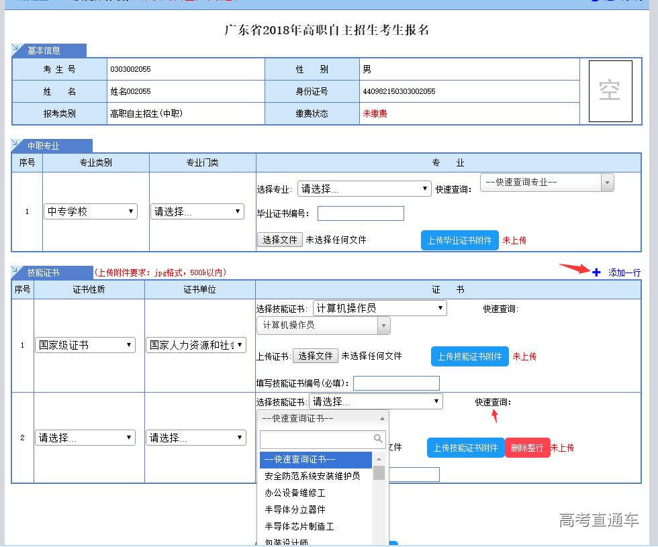658x547 pixels.
Task: Click the search magnifier icon in dropdown
Action: pos(378,439)
